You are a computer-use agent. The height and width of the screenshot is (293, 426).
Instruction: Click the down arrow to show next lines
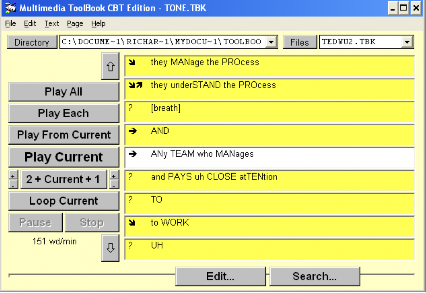pyautogui.click(x=110, y=248)
